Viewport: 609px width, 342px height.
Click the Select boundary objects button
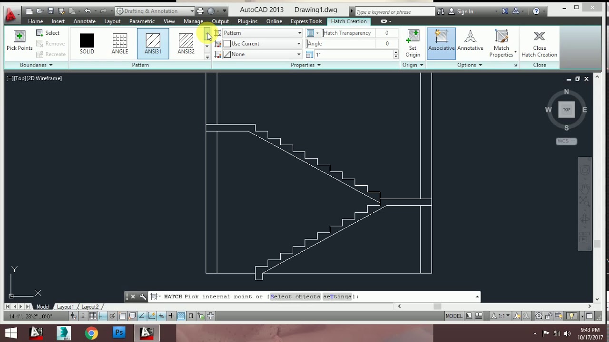tap(48, 33)
